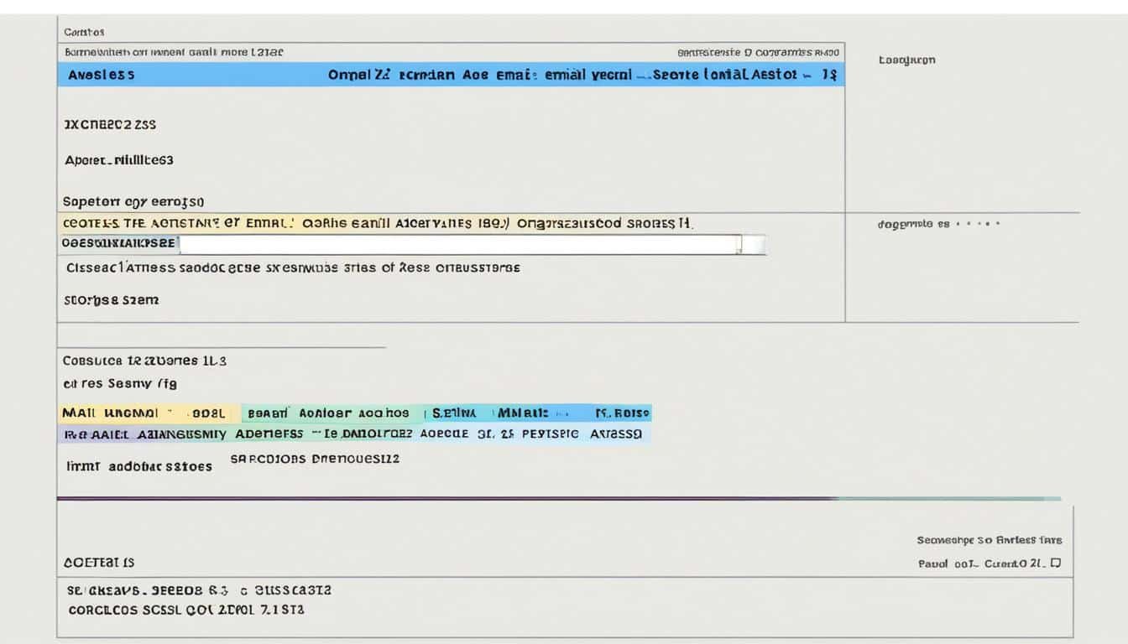This screenshot has width=1128, height=644.
Task: Open the yellow 'MAIL unomal' tab
Action: tap(109, 413)
